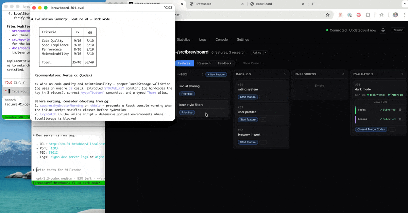The height and width of the screenshot is (213, 408).
Task: Click the Refresh button
Action: [397, 30]
